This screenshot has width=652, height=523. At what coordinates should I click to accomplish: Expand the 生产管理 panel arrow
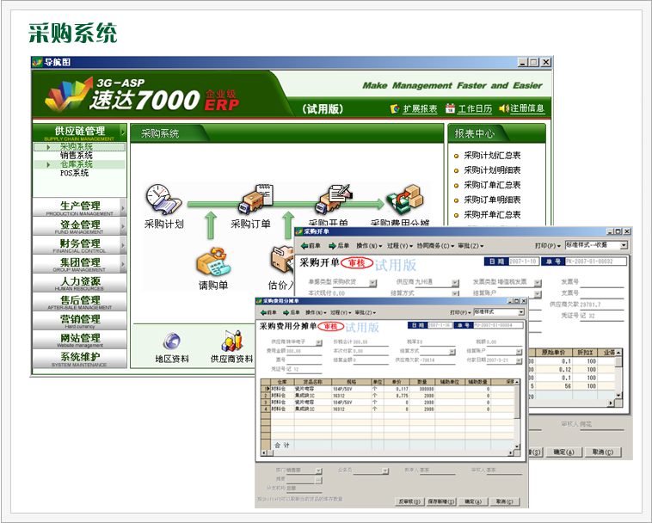123,207
